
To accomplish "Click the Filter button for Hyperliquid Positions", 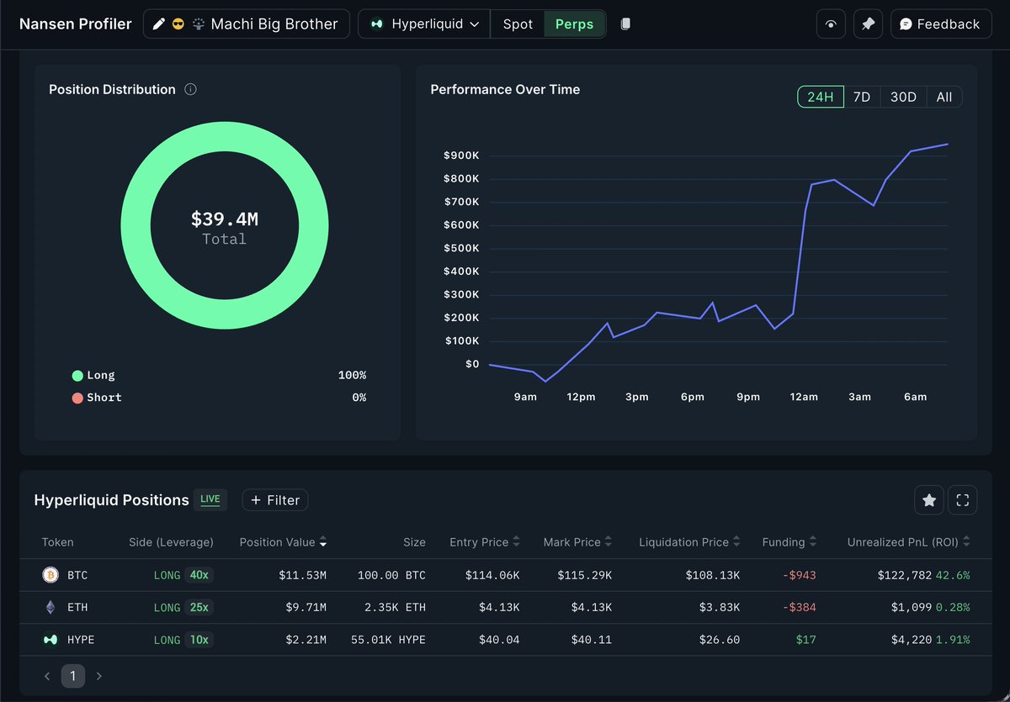I will click(274, 499).
